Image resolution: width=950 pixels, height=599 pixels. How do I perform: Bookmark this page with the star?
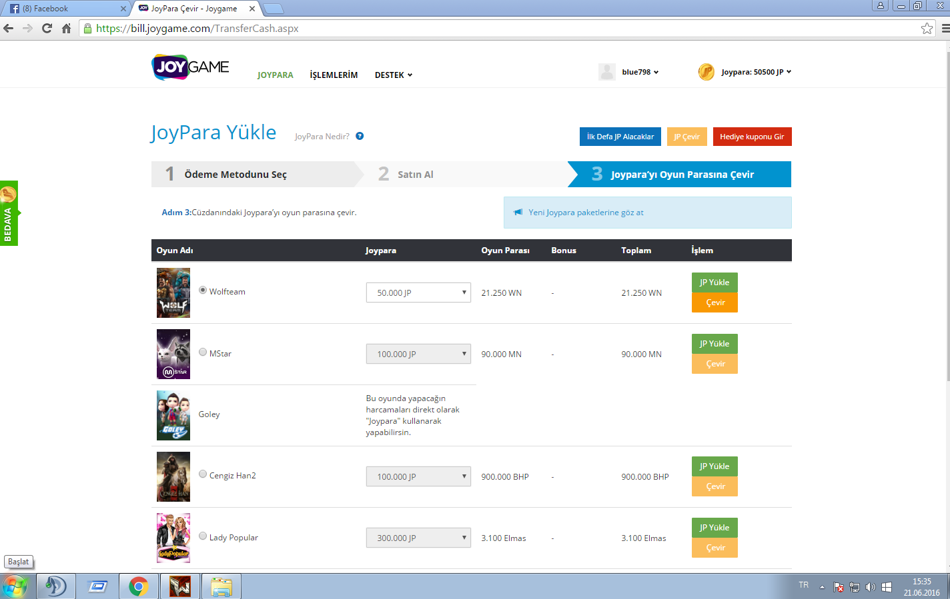pos(927,28)
